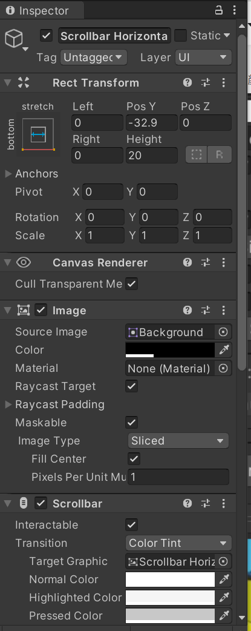
Task: Open the Tag dropdown
Action: [94, 58]
